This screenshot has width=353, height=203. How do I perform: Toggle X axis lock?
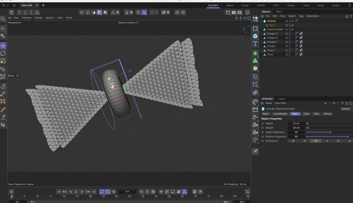[19, 12]
